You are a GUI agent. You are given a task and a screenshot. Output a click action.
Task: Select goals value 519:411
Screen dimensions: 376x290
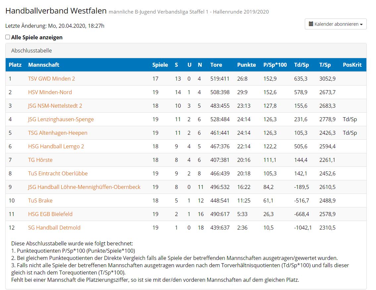[x=220, y=79]
